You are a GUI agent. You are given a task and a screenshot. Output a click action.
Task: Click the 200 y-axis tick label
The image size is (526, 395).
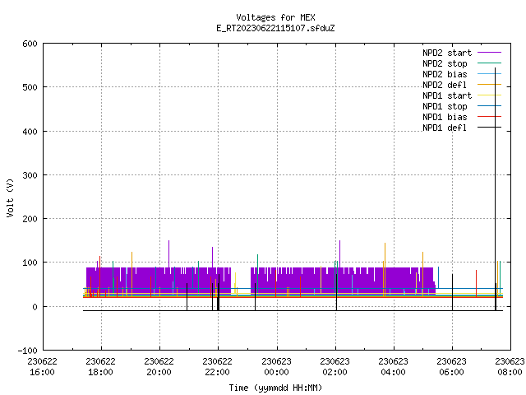click(30, 219)
